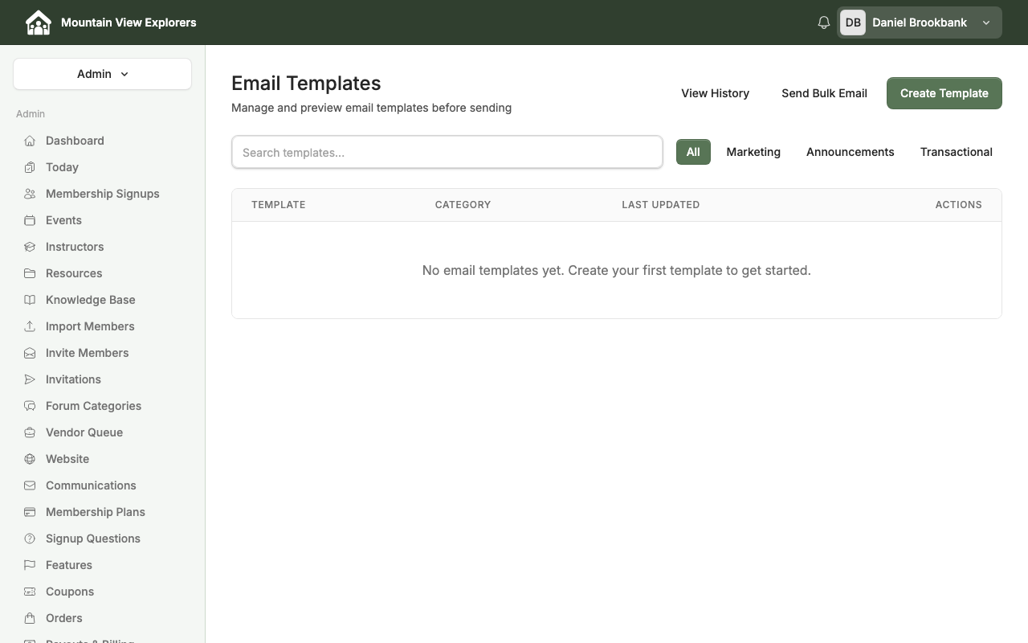Open Send Bulk Email
This screenshot has height=643, width=1028.
824,93
